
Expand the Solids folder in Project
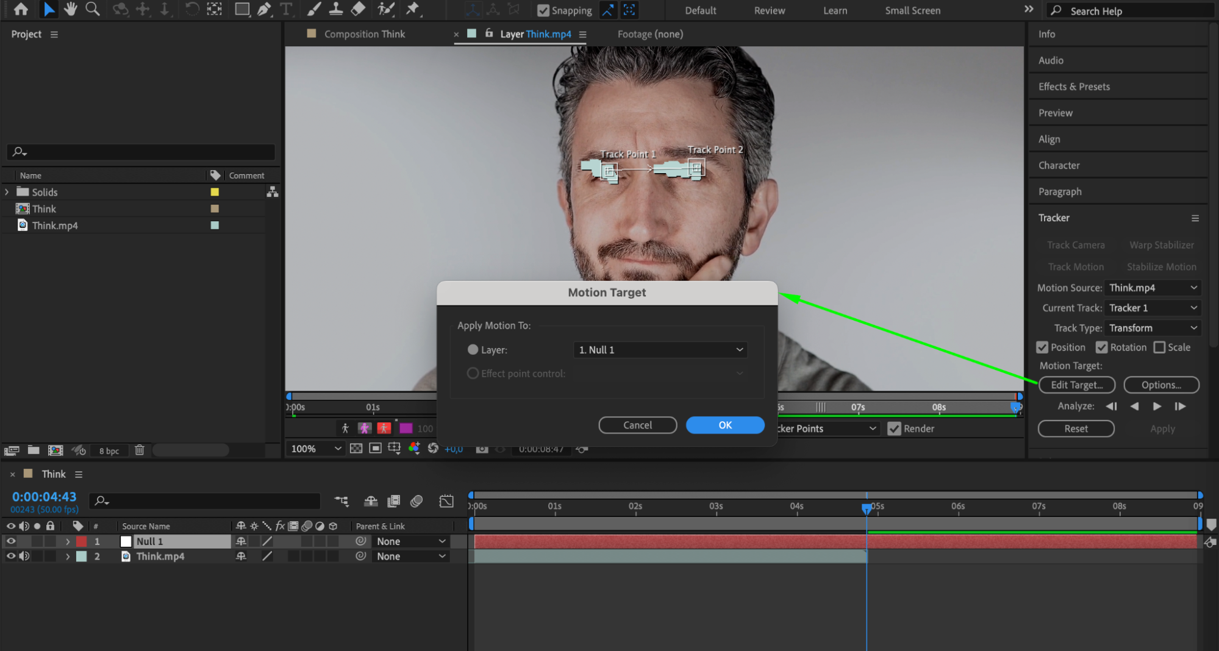[x=7, y=192]
